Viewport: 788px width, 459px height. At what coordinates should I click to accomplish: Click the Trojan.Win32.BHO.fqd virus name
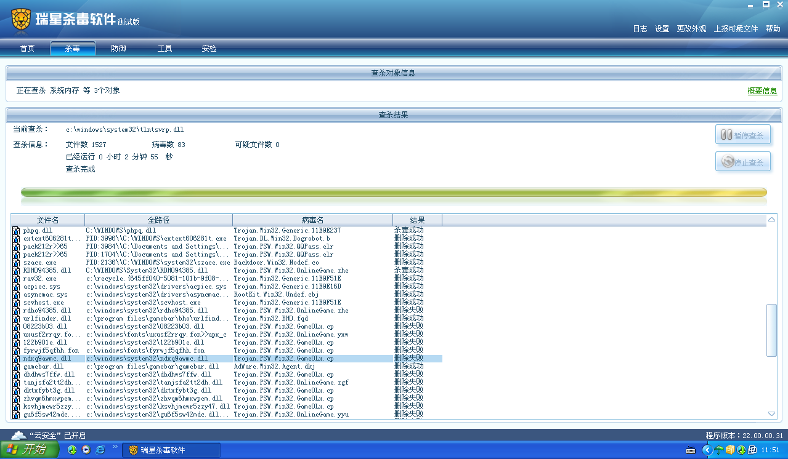(270, 318)
